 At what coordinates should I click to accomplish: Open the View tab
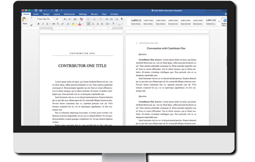click(x=104, y=14)
